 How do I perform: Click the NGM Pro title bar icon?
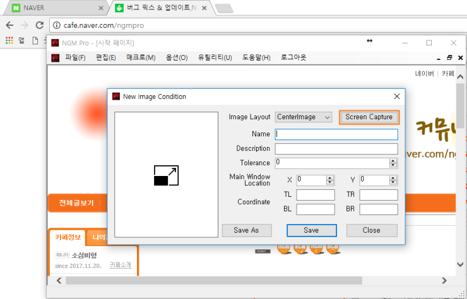click(55, 43)
